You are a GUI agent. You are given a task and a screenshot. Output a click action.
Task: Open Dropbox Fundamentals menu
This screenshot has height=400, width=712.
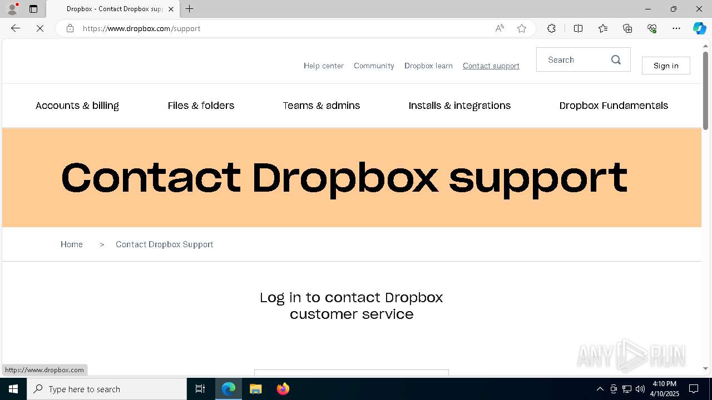pos(614,106)
